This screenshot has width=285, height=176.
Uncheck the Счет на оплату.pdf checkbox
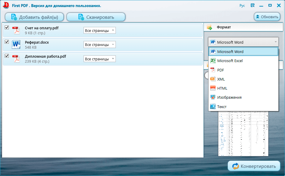(7, 28)
